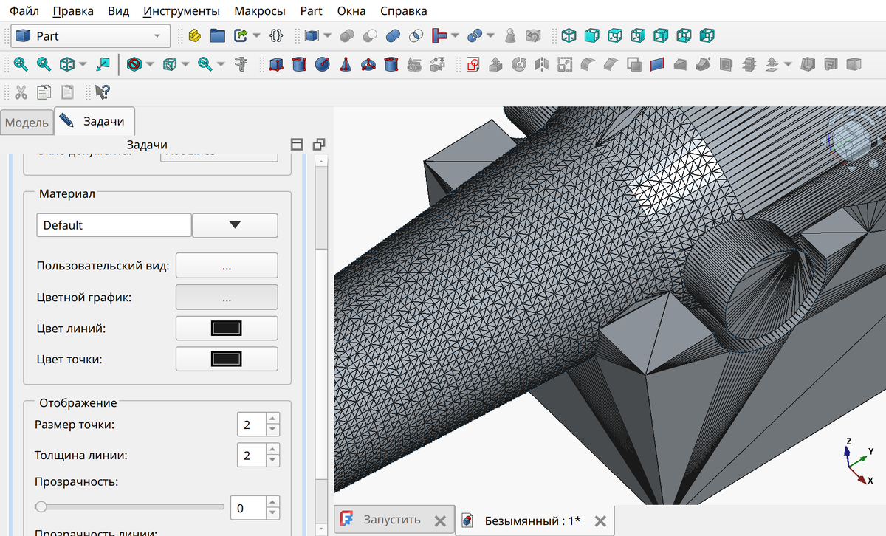The height and width of the screenshot is (536, 886).
Task: Click the Fit All zoom icon
Action: click(x=21, y=64)
